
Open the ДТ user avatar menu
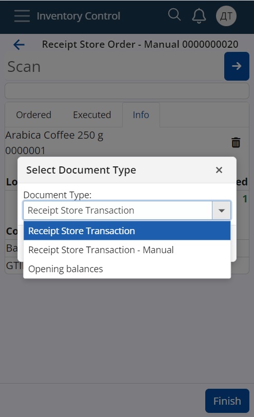click(226, 16)
